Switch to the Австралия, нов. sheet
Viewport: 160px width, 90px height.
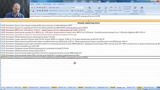tap(149, 87)
